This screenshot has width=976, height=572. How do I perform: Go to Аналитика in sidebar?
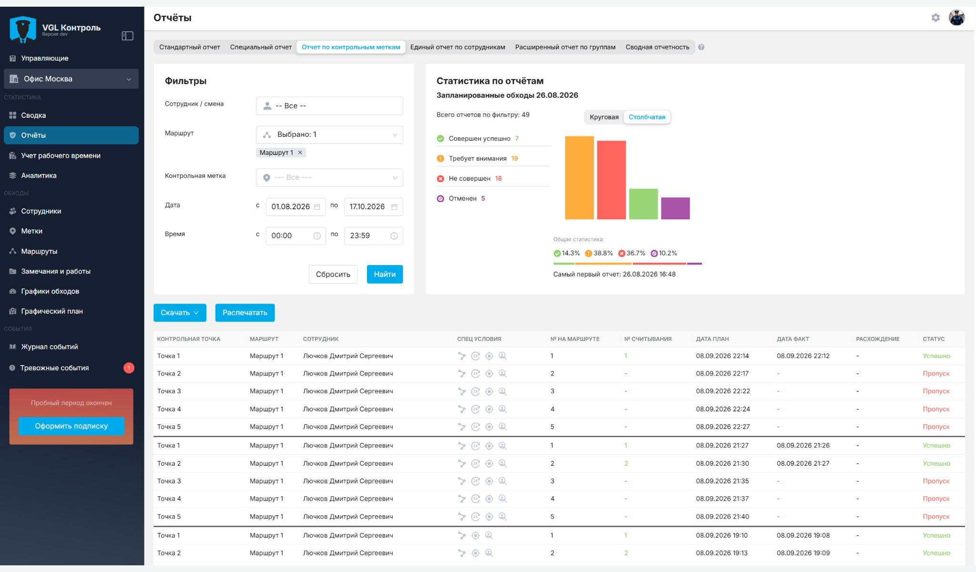point(71,175)
